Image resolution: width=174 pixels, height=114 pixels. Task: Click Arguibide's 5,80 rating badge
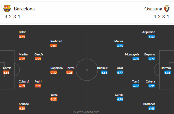(152, 37)
